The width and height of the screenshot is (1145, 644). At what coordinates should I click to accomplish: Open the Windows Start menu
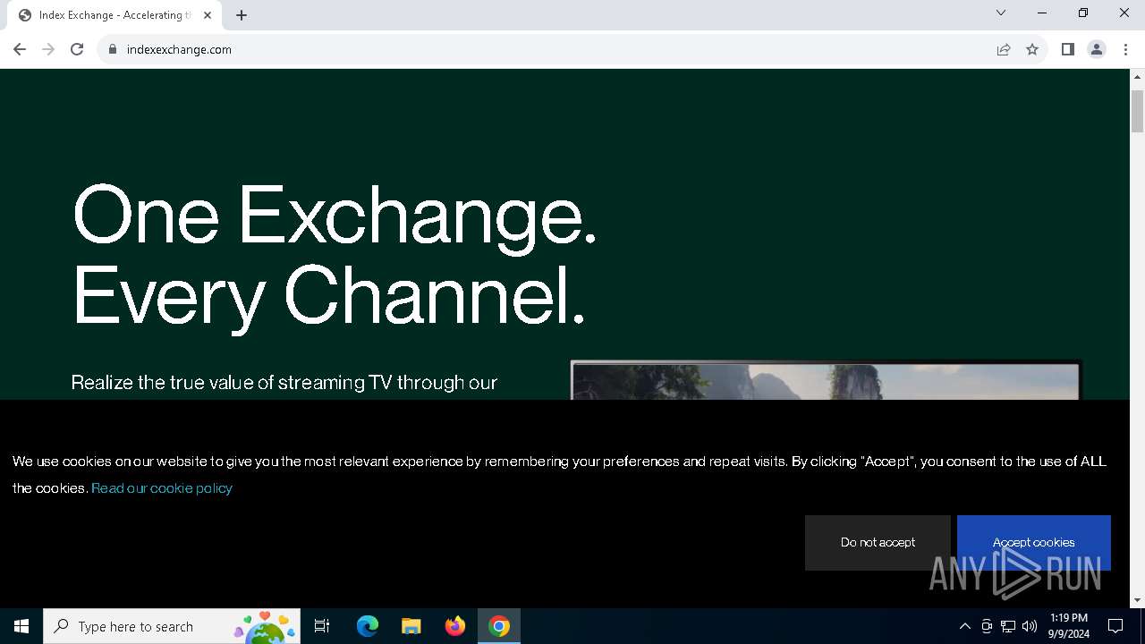pos(21,626)
